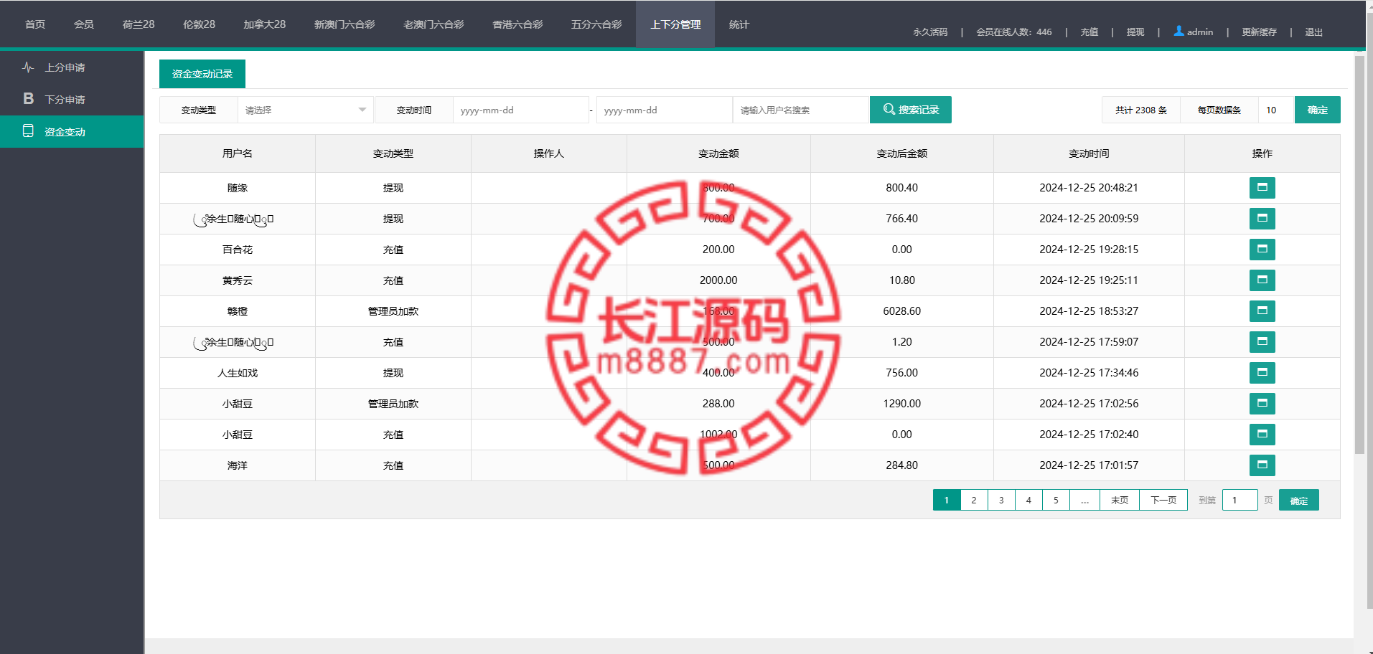Focus the 到第 page number field
1373x654 pixels.
1240,500
